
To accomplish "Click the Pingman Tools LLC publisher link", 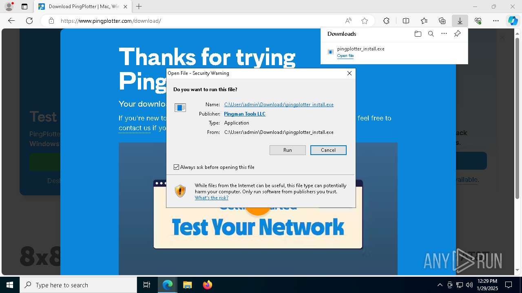I will click(245, 114).
